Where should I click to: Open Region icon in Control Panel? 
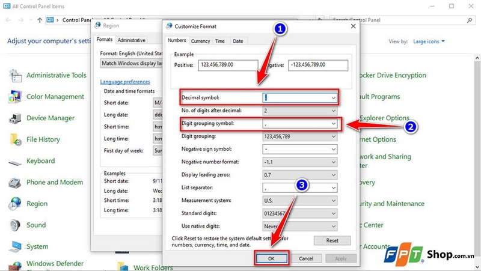pos(14,204)
